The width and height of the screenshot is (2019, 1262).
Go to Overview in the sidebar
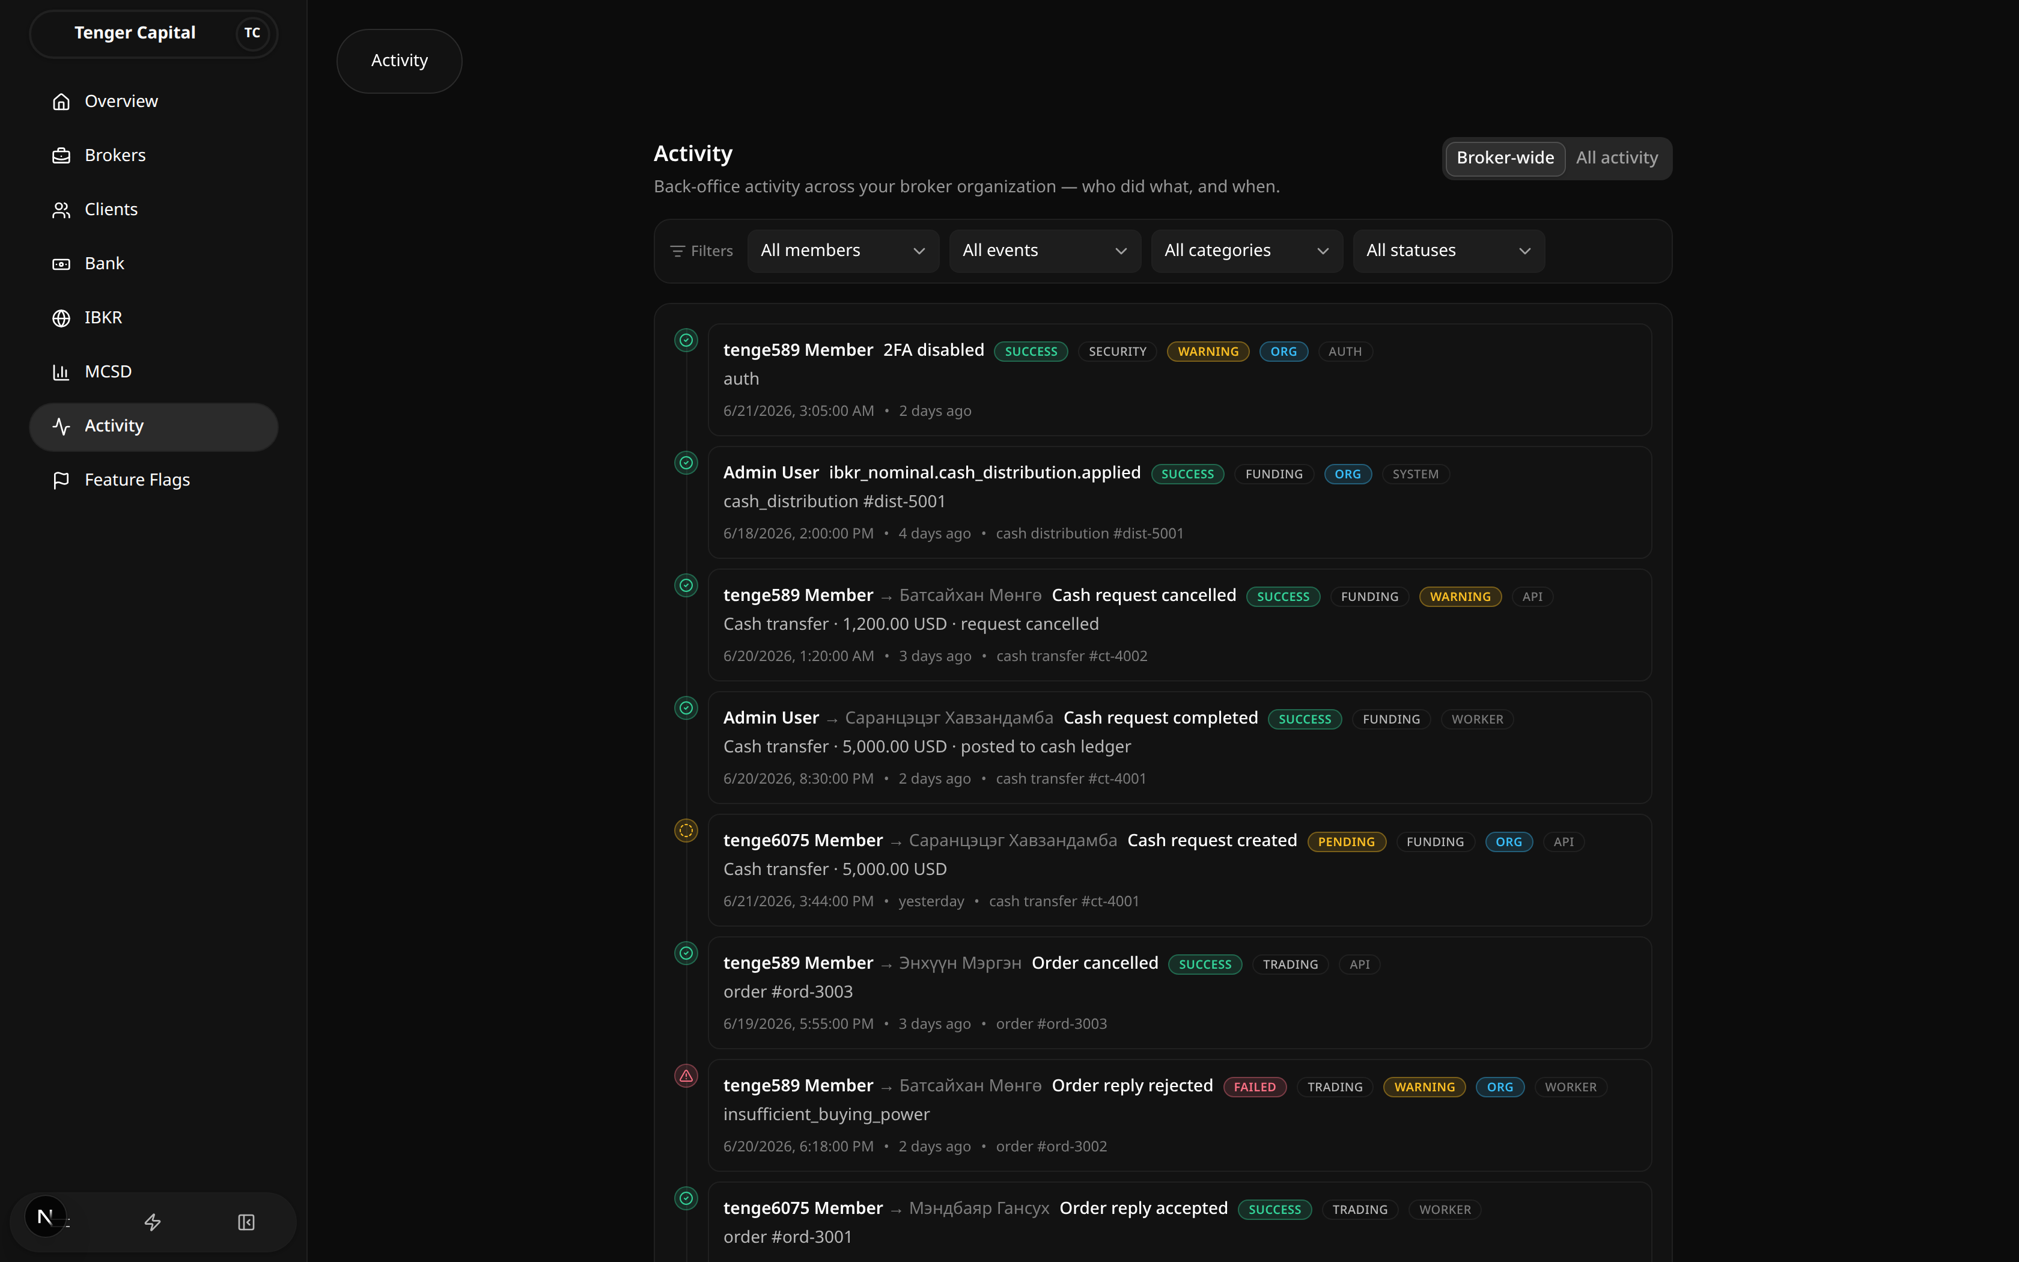pos(153,101)
